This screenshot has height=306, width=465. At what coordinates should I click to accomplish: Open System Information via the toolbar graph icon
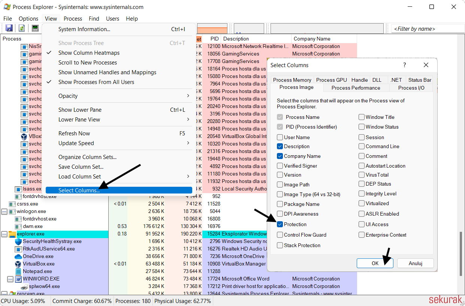(x=35, y=28)
